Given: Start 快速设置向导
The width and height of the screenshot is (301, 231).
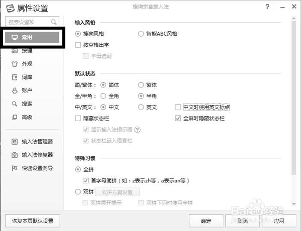Looking at the screenshot, I should click(x=32, y=168).
